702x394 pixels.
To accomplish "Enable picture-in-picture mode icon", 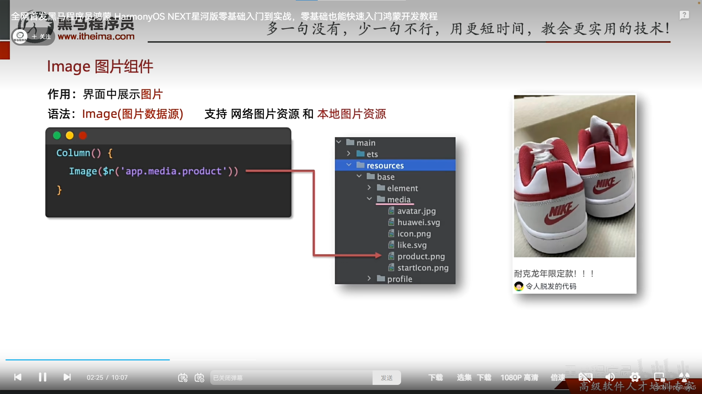I will click(x=659, y=377).
